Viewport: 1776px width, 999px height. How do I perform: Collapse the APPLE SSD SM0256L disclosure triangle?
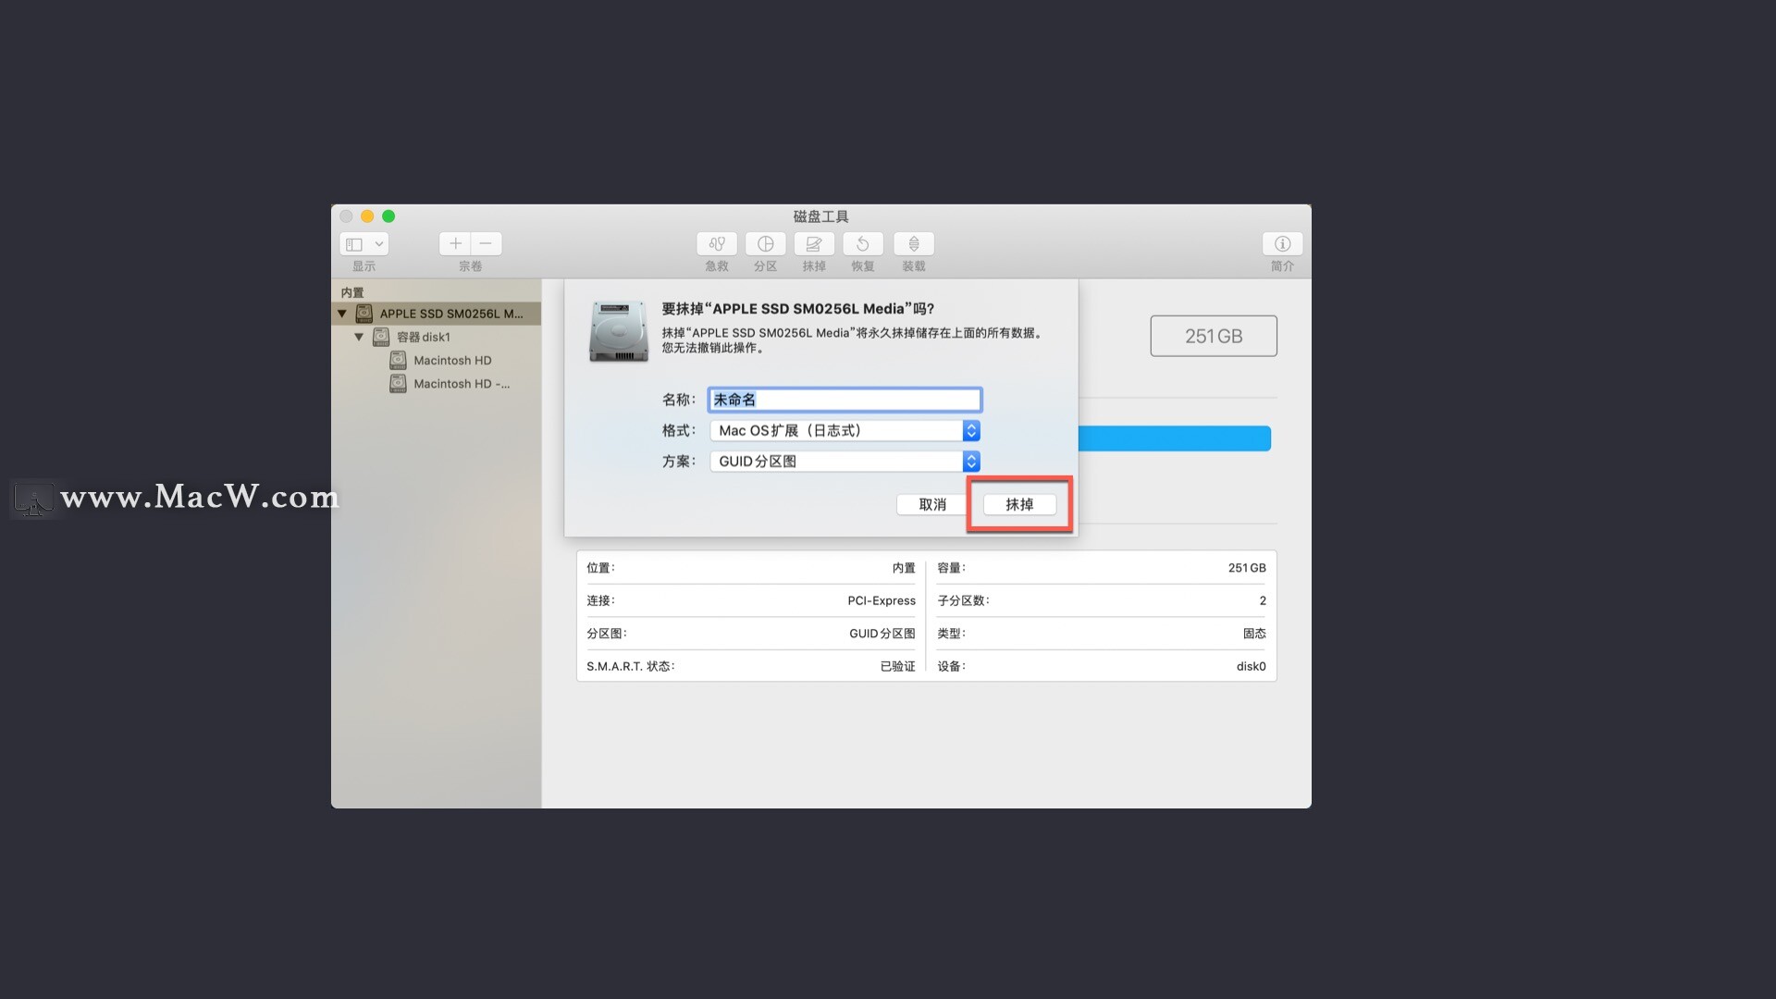pos(342,314)
